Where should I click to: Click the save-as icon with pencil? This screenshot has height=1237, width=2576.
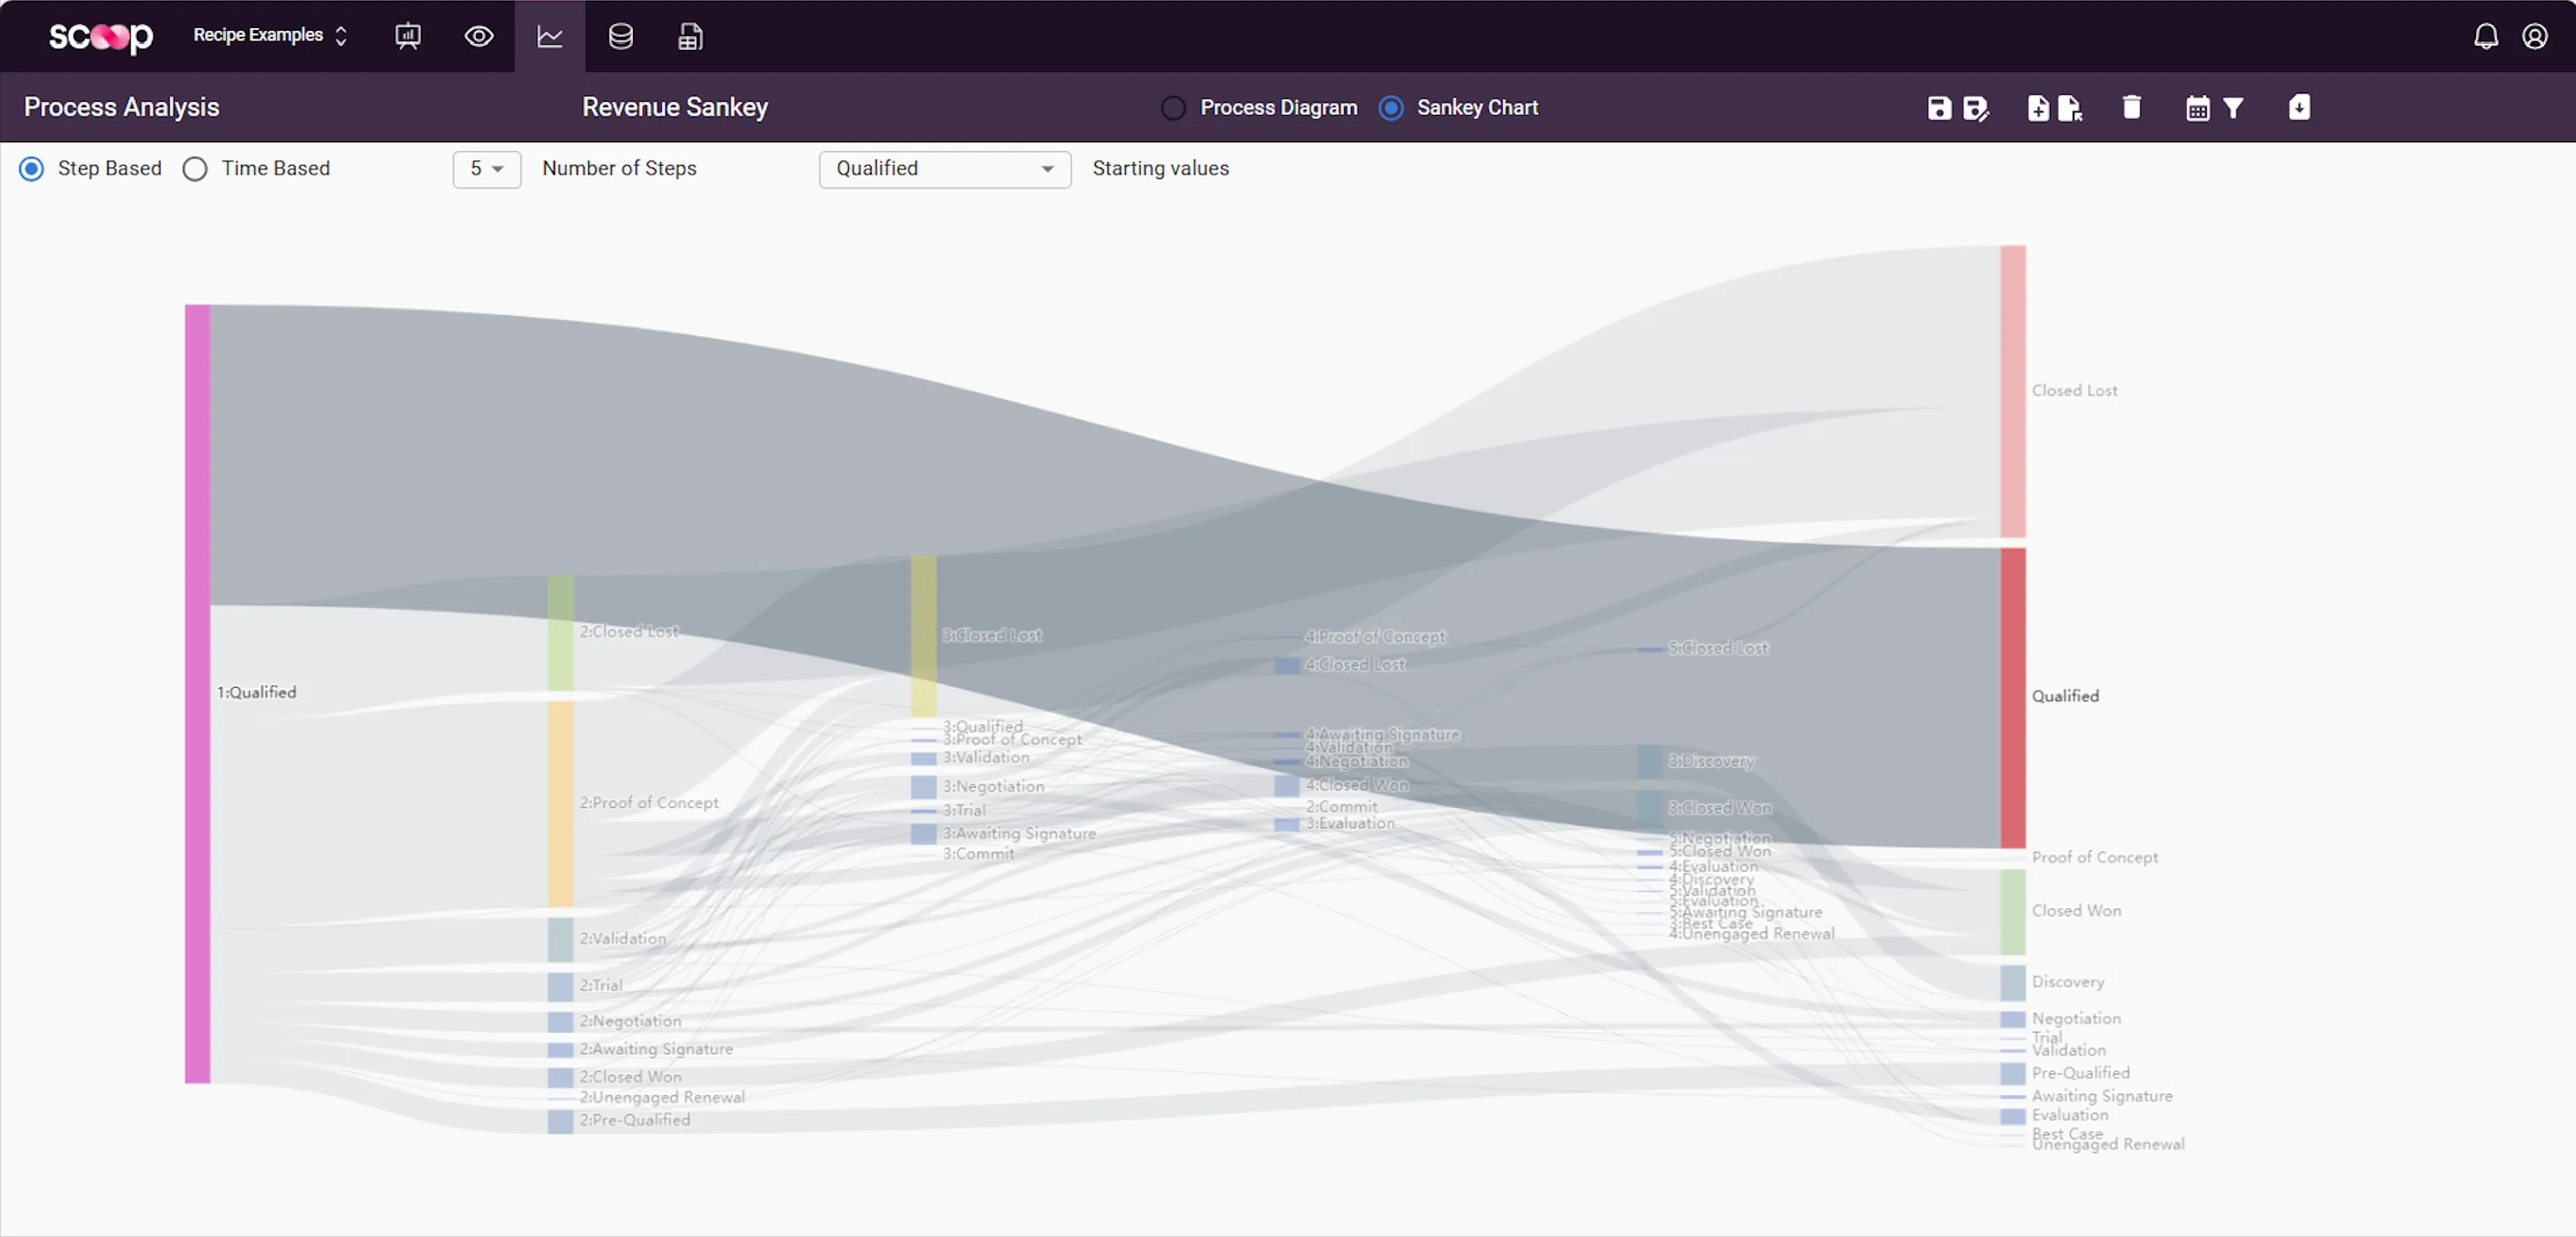point(1975,108)
